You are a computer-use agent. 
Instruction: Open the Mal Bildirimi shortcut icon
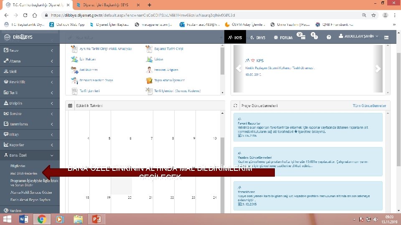pyautogui.click(x=74, y=70)
